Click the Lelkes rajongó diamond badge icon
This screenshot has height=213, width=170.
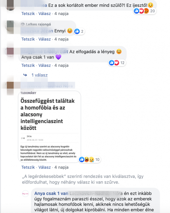pyautogui.click(x=23, y=24)
